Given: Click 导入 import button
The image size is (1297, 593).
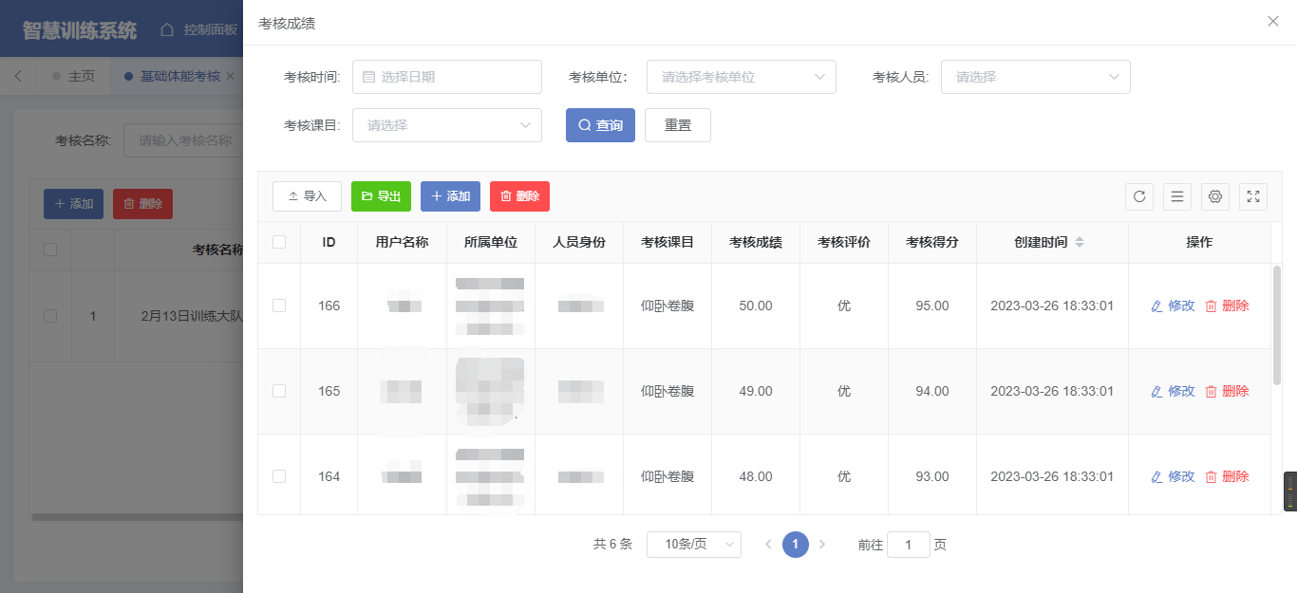Looking at the screenshot, I should pos(307,196).
